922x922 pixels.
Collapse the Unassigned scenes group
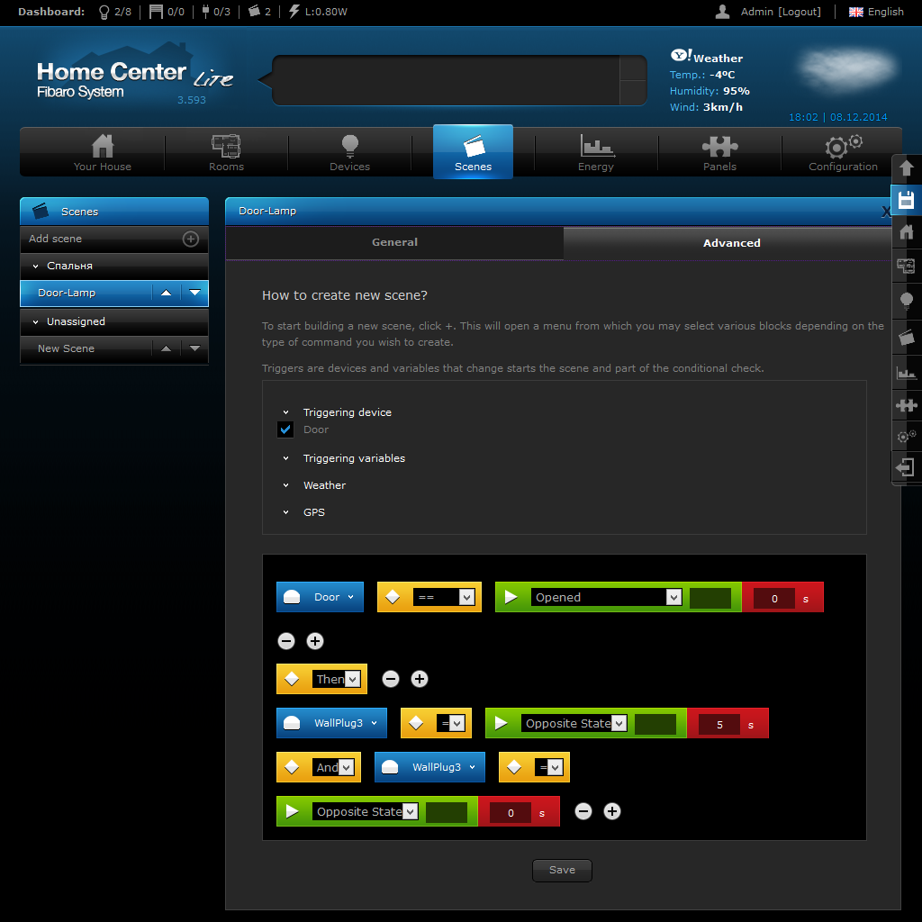click(35, 322)
